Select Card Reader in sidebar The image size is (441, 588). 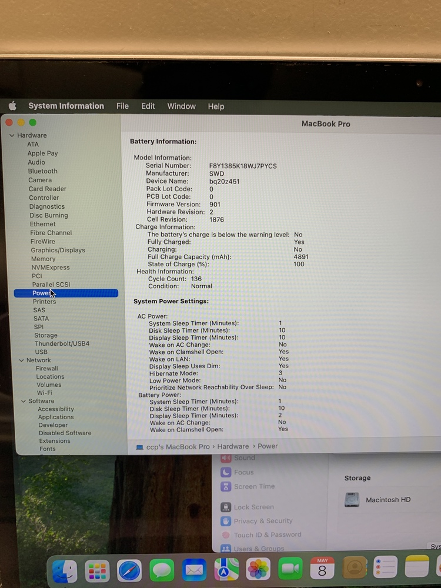pos(48,189)
